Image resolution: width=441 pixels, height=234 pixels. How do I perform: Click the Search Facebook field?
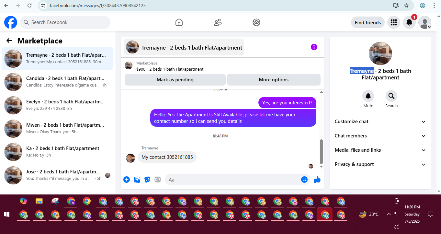pyautogui.click(x=65, y=22)
